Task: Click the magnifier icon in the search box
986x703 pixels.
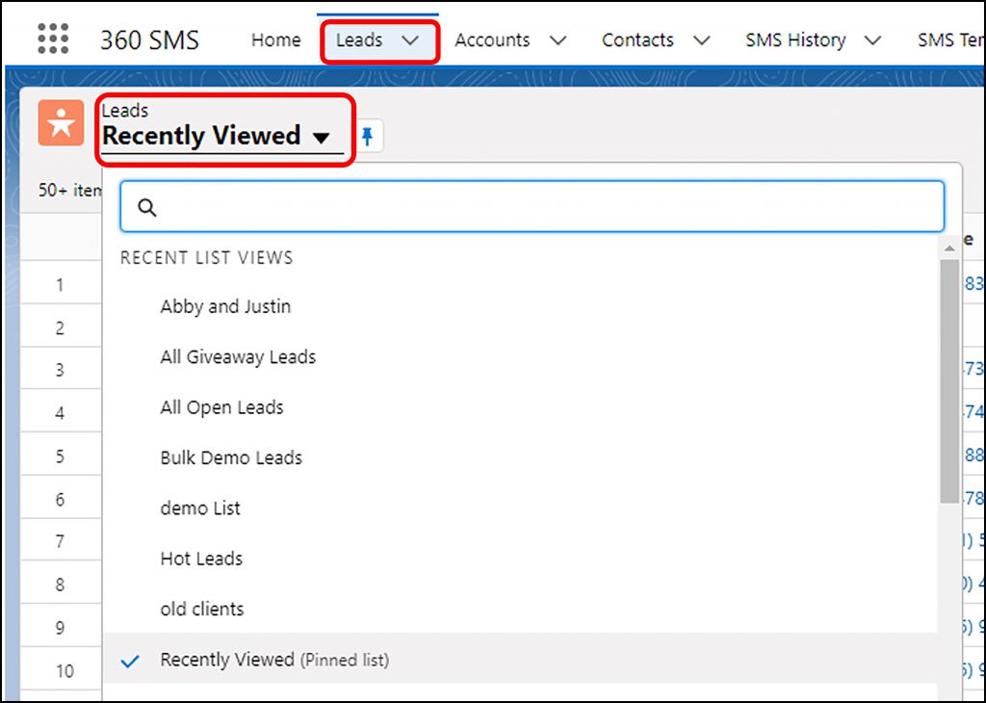Action: pos(146,206)
